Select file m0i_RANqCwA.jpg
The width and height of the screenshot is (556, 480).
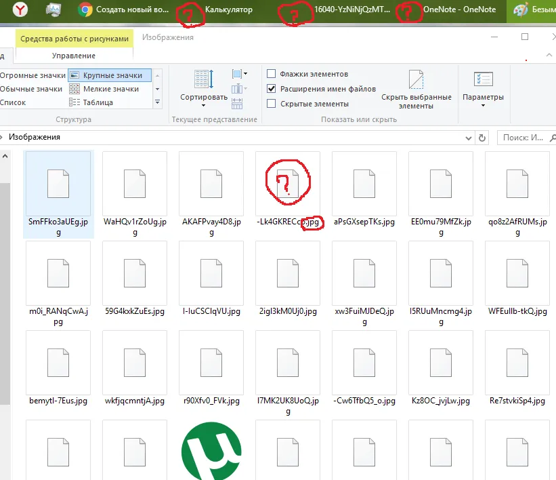point(58,284)
